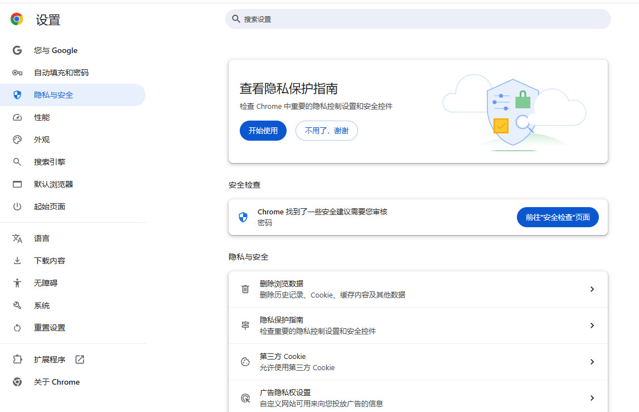
Task: Click the palette icon for 外观
Action: click(17, 140)
